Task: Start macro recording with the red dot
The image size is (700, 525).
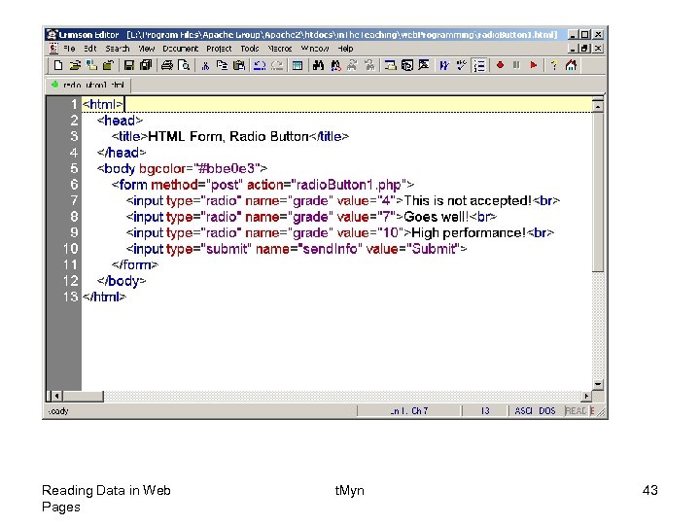Action: [x=500, y=65]
